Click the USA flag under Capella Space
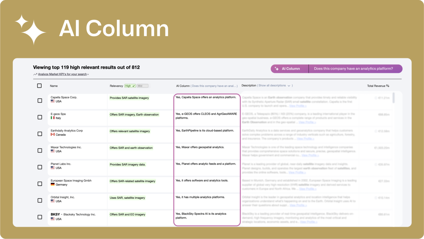Image resolution: width=424 pixels, height=239 pixels. [53, 101]
